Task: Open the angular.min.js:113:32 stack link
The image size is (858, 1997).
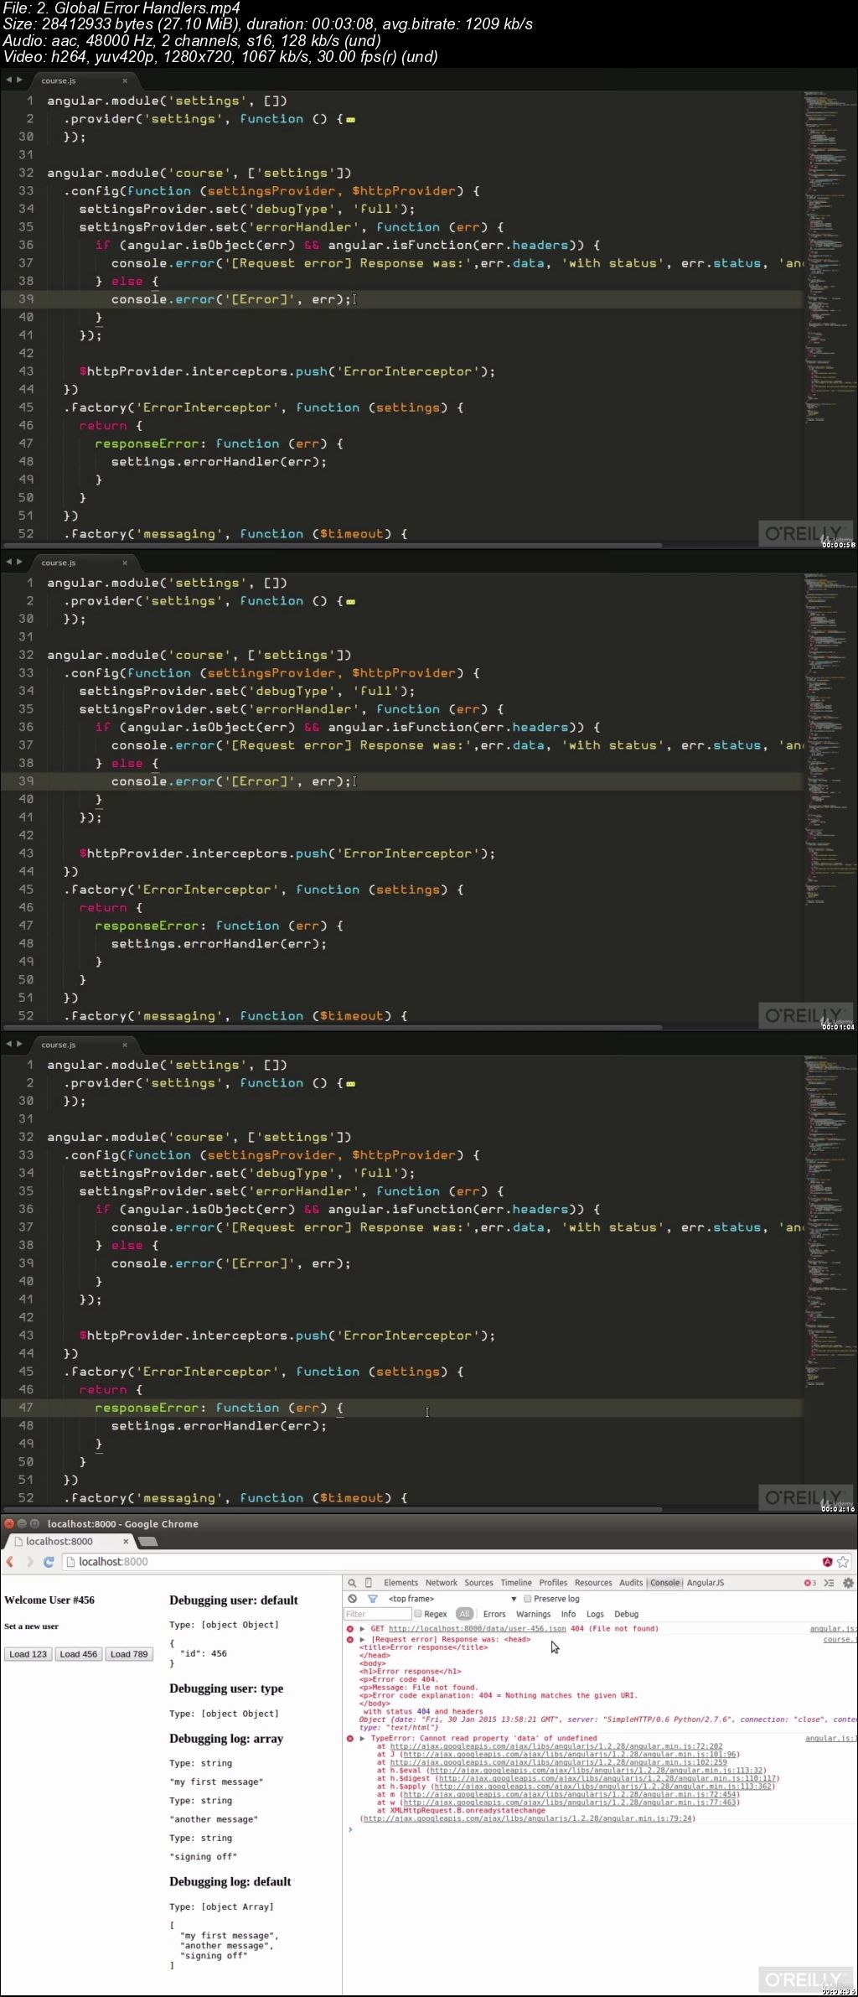Action: click(x=596, y=1771)
